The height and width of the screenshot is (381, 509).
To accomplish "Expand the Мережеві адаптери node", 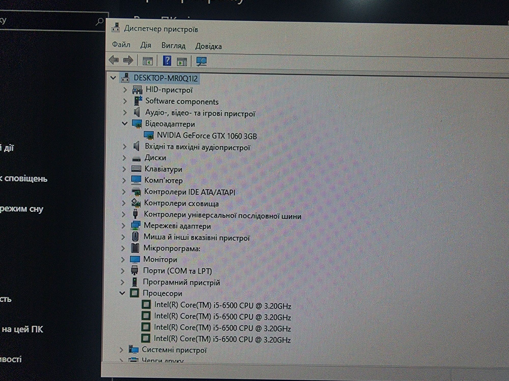I will (x=123, y=226).
